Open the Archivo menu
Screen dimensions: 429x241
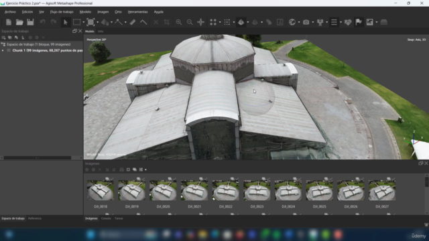pyautogui.click(x=10, y=12)
